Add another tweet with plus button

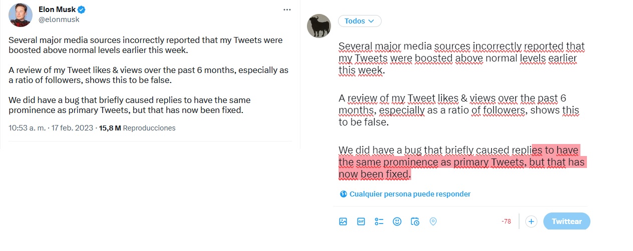point(532,221)
